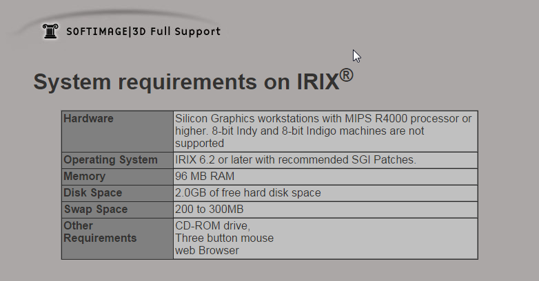Select the Swap Space row label

pos(95,210)
